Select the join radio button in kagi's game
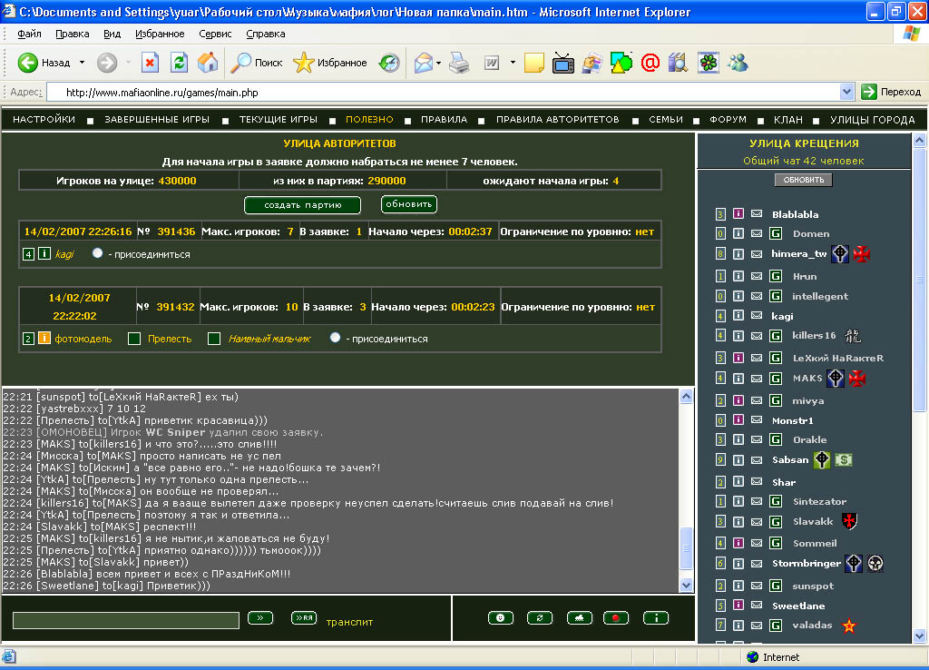 [x=97, y=253]
